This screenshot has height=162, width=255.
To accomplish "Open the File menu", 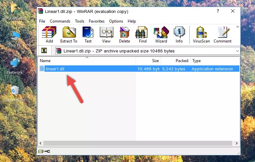I will [x=42, y=21].
